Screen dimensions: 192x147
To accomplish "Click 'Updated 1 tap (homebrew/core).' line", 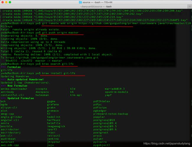I will point(25,83).
